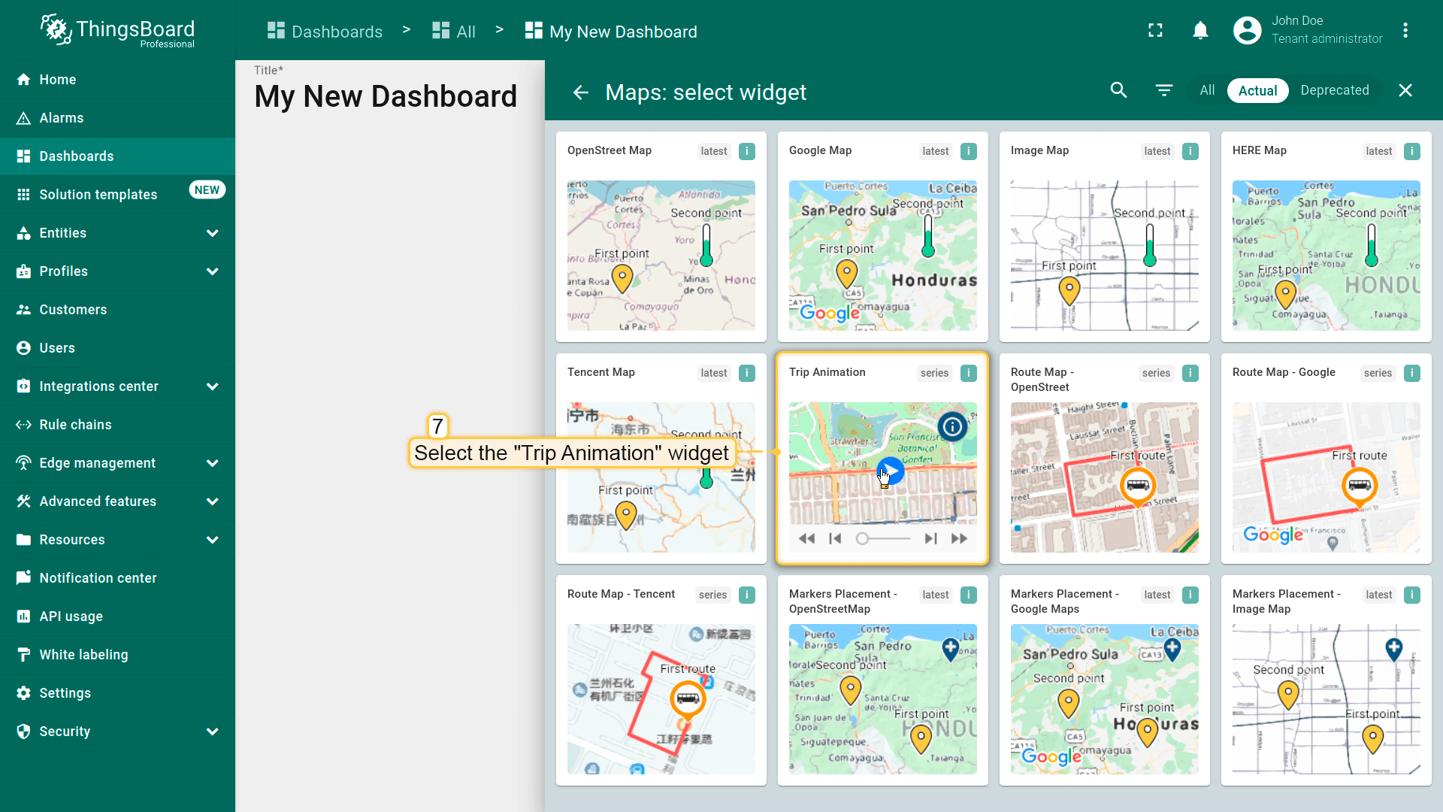1443x812 pixels.
Task: Show info for Image Map widget
Action: (1190, 151)
